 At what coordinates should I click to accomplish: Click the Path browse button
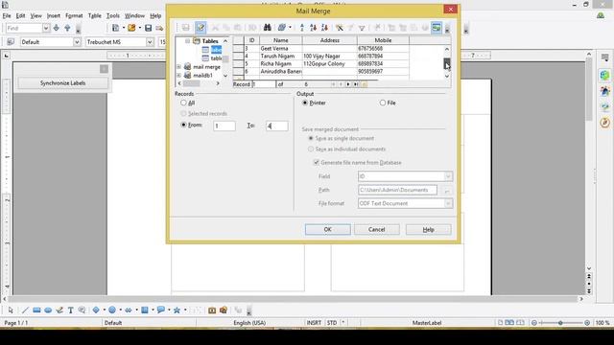[x=446, y=190]
